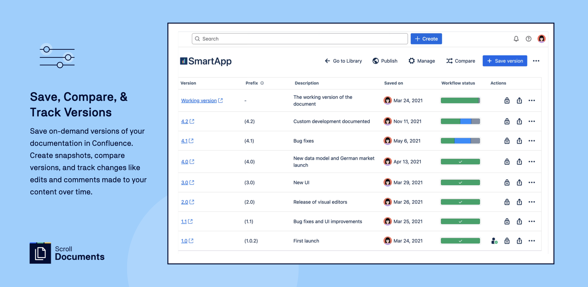
Task: Open the Manage gear icon
Action: (412, 61)
